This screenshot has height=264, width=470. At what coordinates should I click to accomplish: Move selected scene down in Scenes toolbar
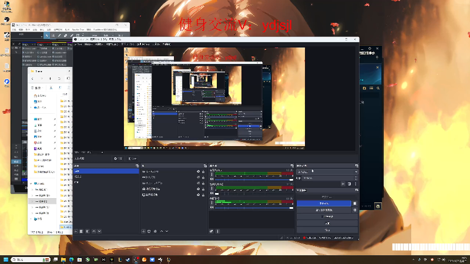click(99, 231)
